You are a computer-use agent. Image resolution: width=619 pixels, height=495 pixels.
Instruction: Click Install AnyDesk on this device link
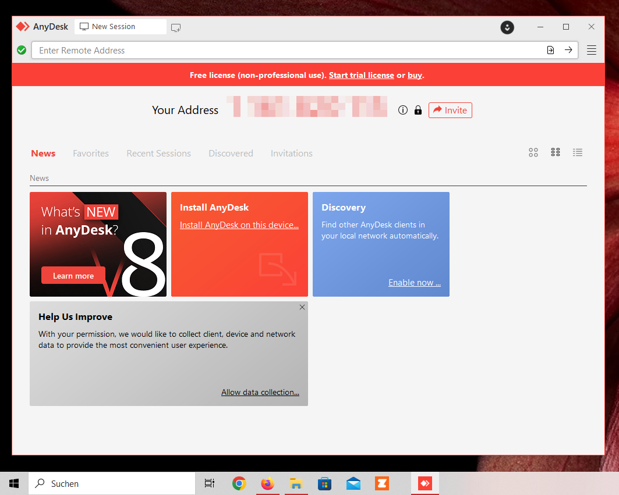click(239, 225)
